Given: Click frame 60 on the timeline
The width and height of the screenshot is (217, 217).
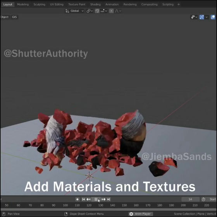Looking at the screenshot, I should pyautogui.click(x=19, y=205).
